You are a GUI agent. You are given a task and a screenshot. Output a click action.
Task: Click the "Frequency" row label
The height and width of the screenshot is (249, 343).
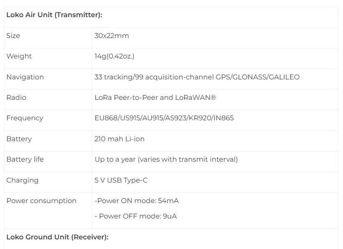coord(25,118)
